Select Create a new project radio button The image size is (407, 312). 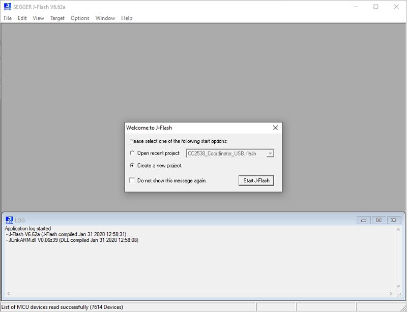pos(132,165)
